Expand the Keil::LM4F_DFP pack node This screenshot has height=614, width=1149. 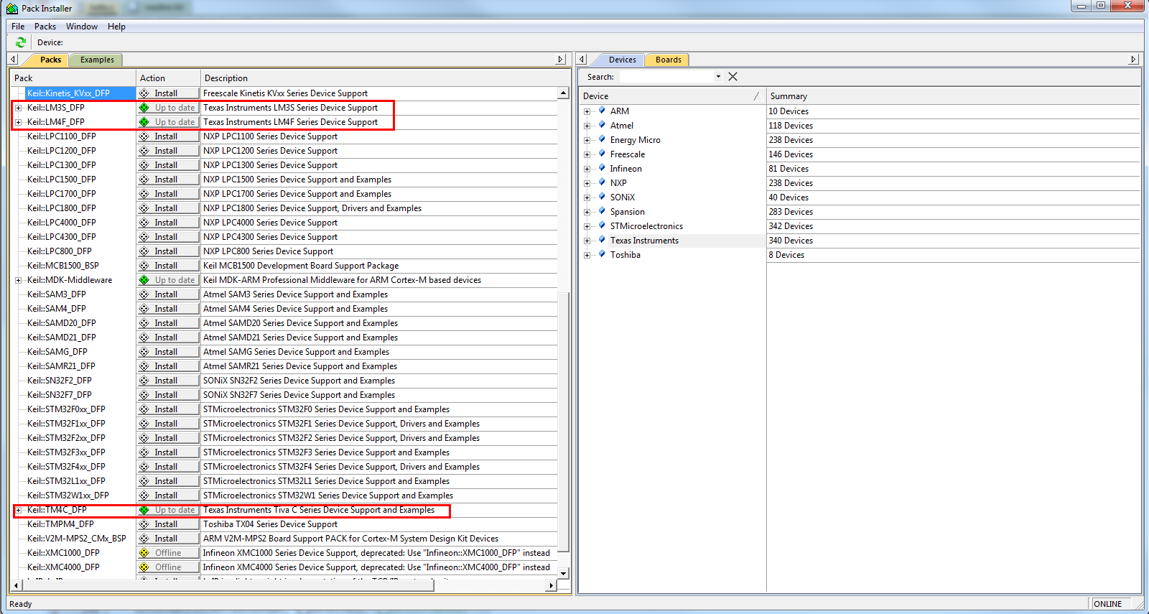[18, 122]
